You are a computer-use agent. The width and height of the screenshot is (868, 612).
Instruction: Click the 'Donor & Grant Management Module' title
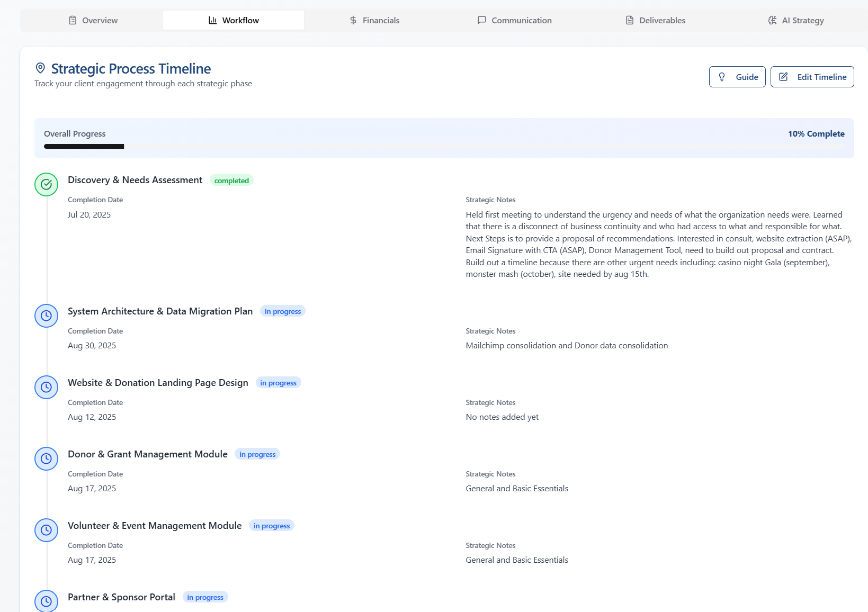148,454
